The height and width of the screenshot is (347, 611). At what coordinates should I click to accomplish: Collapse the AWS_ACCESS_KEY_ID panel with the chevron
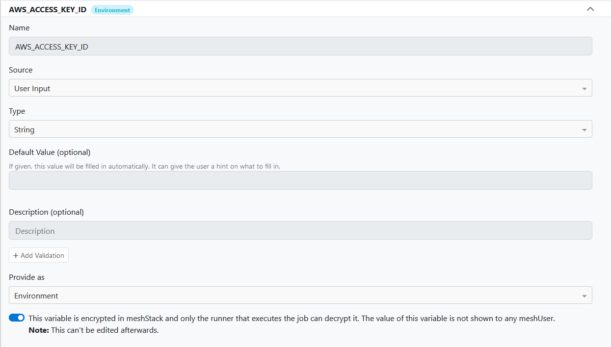click(590, 9)
